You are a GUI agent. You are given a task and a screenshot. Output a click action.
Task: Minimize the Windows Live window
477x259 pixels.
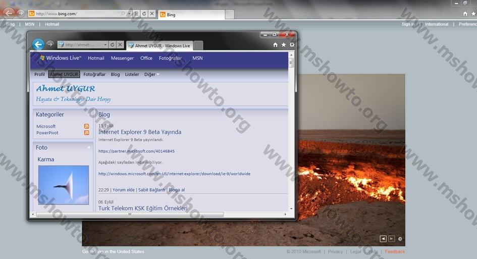[x=265, y=35]
